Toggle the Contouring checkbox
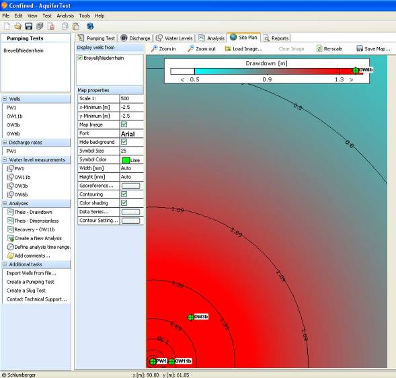This screenshot has height=378, width=396. (124, 194)
